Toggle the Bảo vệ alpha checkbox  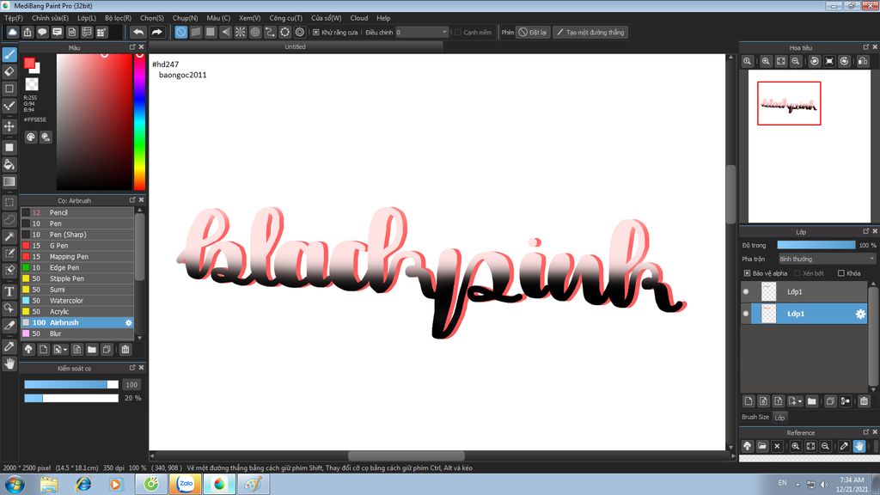[747, 273]
